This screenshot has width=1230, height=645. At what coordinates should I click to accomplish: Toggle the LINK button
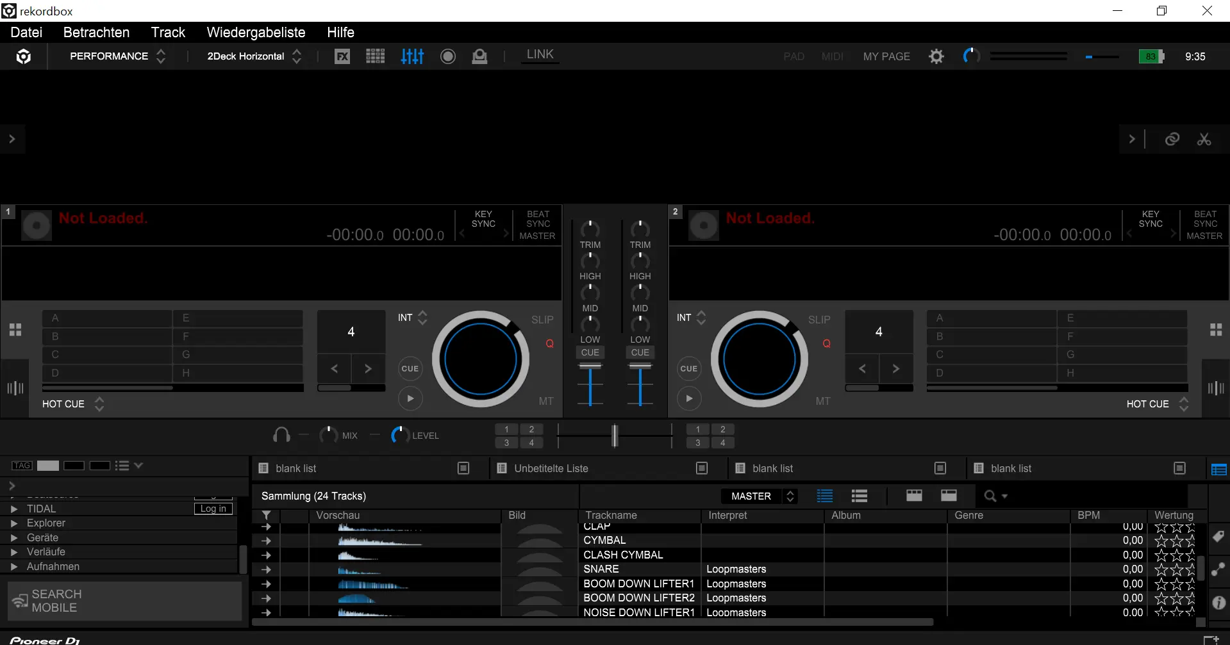click(540, 55)
